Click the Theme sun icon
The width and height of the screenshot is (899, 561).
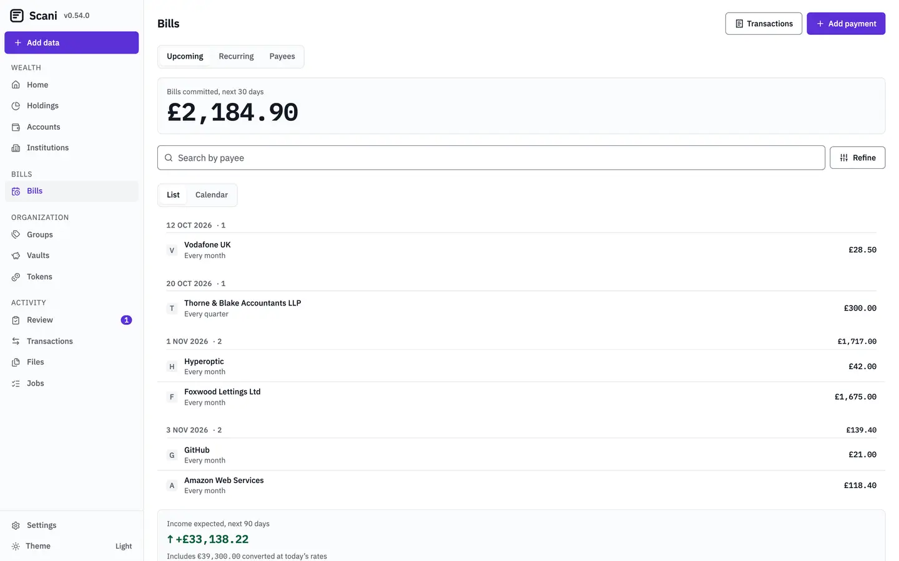16,546
